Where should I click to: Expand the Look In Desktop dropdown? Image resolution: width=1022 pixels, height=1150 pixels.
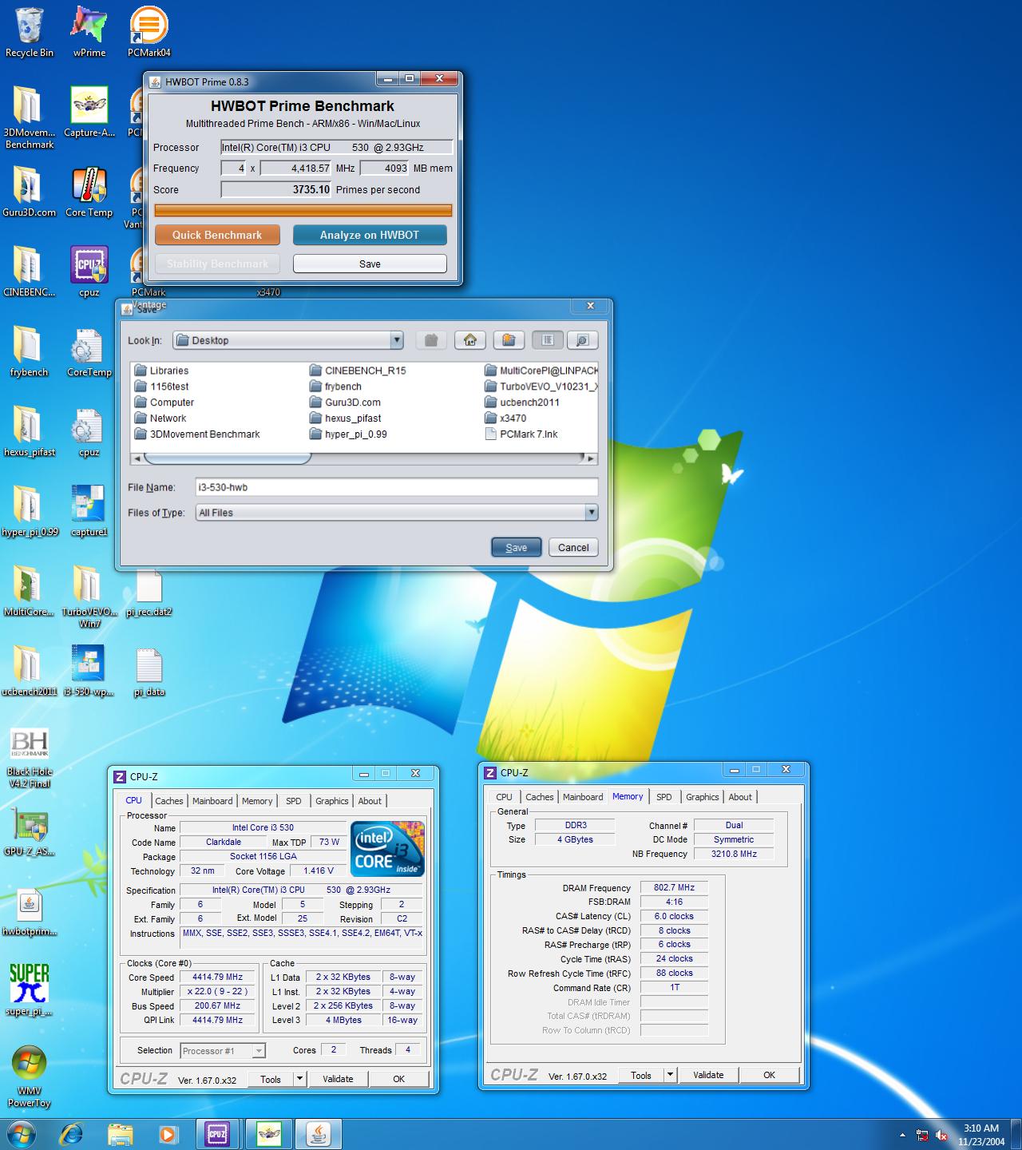point(397,340)
